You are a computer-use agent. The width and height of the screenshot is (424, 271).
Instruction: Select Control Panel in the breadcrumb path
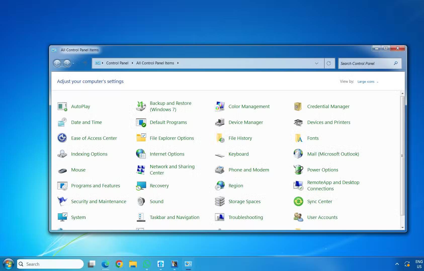117,63
